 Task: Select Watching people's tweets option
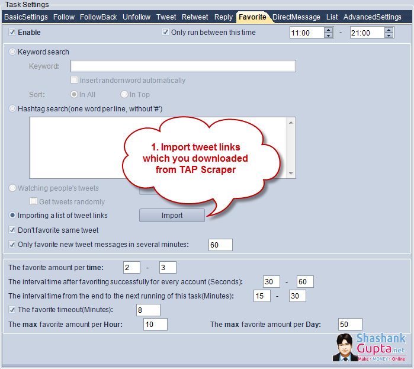tap(12, 188)
